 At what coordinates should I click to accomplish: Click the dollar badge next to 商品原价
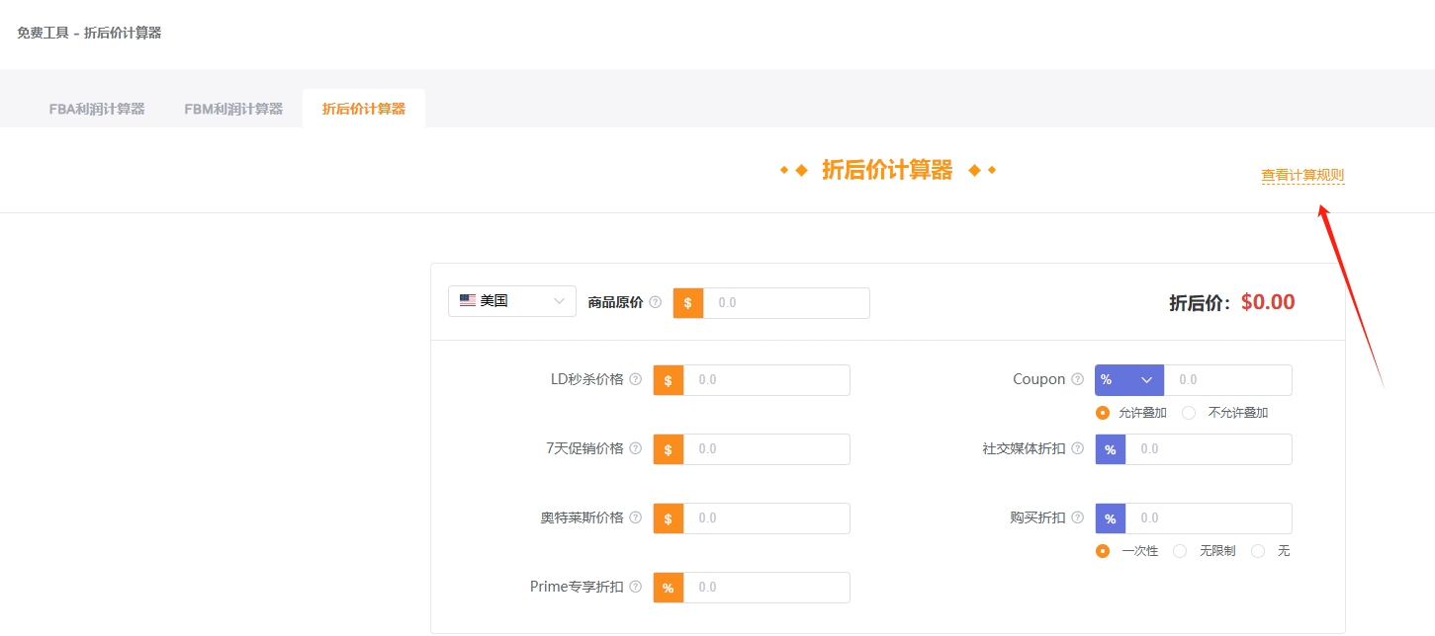688,303
